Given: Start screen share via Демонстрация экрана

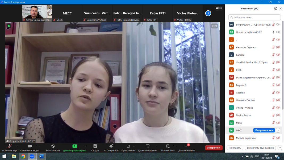Looking at the screenshot, I should [75, 146].
